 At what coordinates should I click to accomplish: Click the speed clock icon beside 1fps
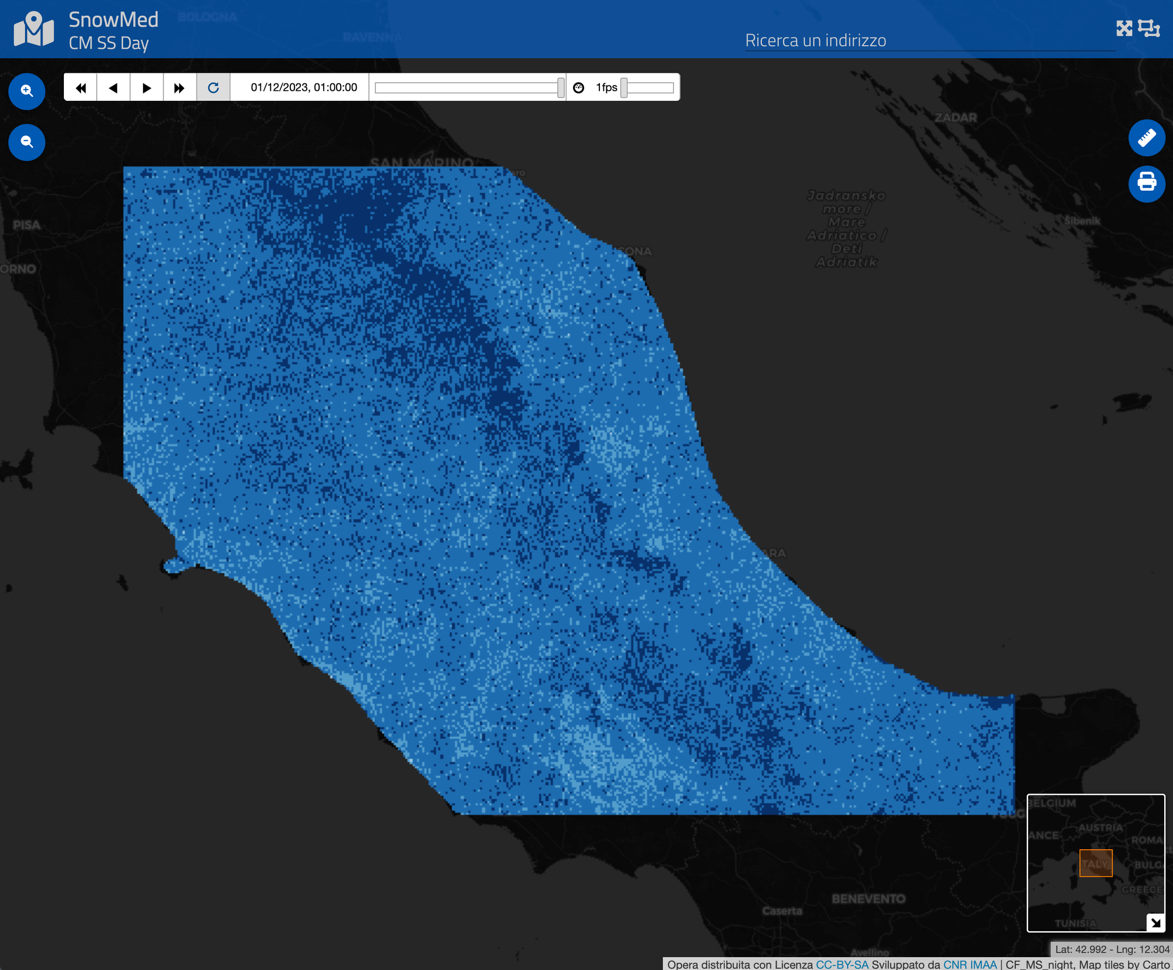tap(578, 87)
